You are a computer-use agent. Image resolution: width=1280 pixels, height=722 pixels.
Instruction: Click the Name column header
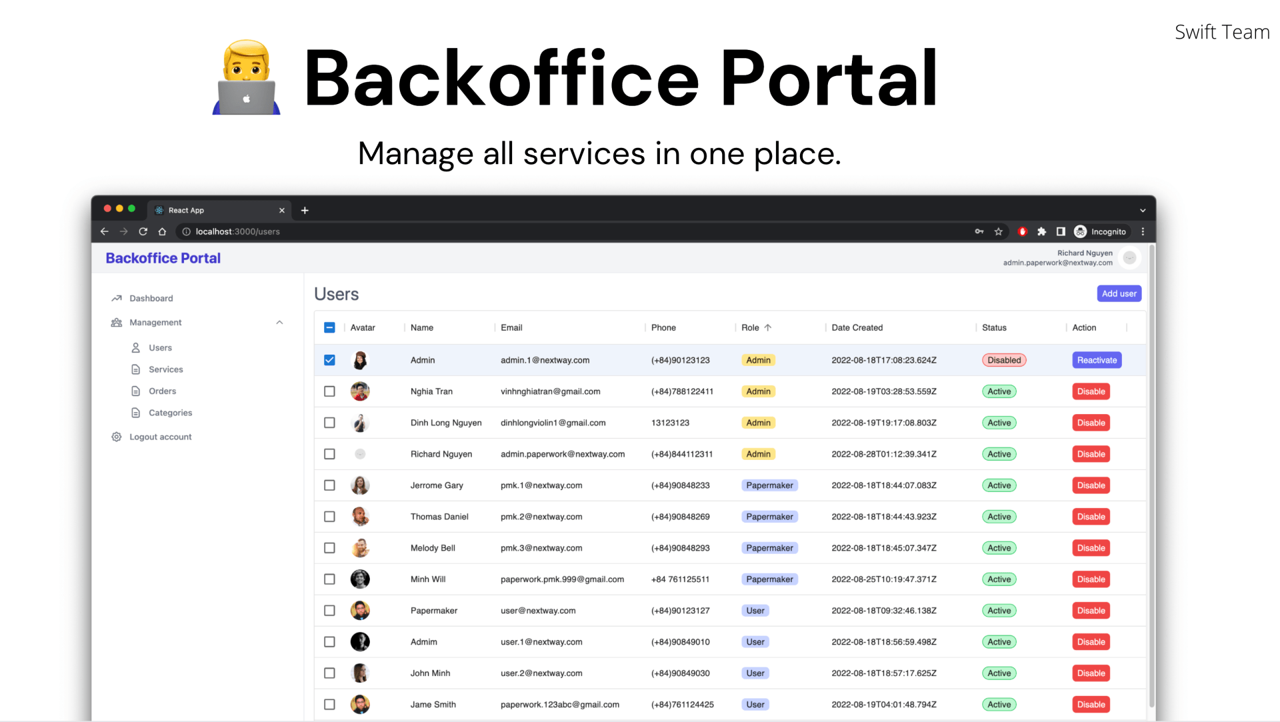[422, 327]
